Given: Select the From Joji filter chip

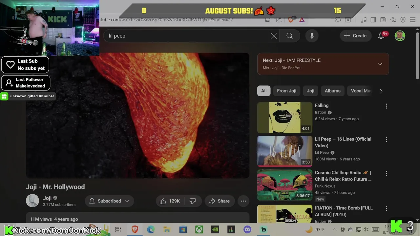Looking at the screenshot, I should tap(286, 91).
